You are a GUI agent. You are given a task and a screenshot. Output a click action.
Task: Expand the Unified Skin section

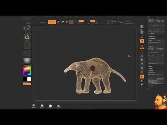click(x=151, y=36)
